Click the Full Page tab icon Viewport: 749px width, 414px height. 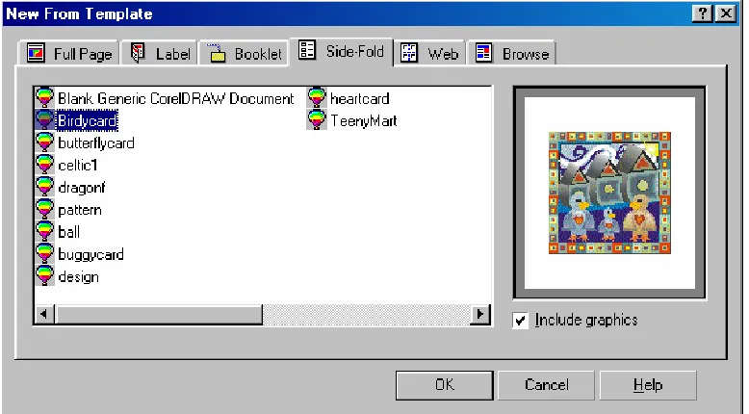[36, 53]
